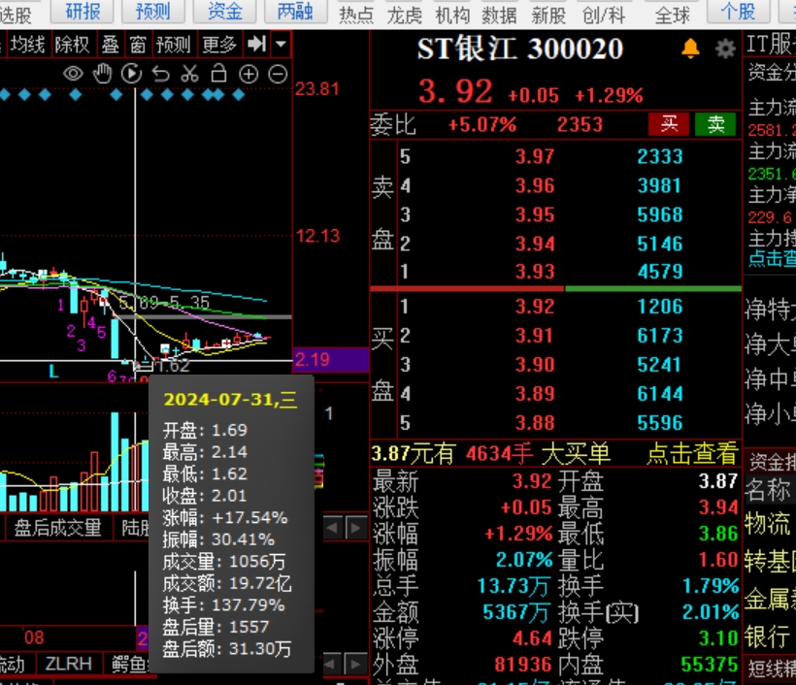796x685 pixels.
Task: Select the scissors cut tool
Action: tap(190, 74)
